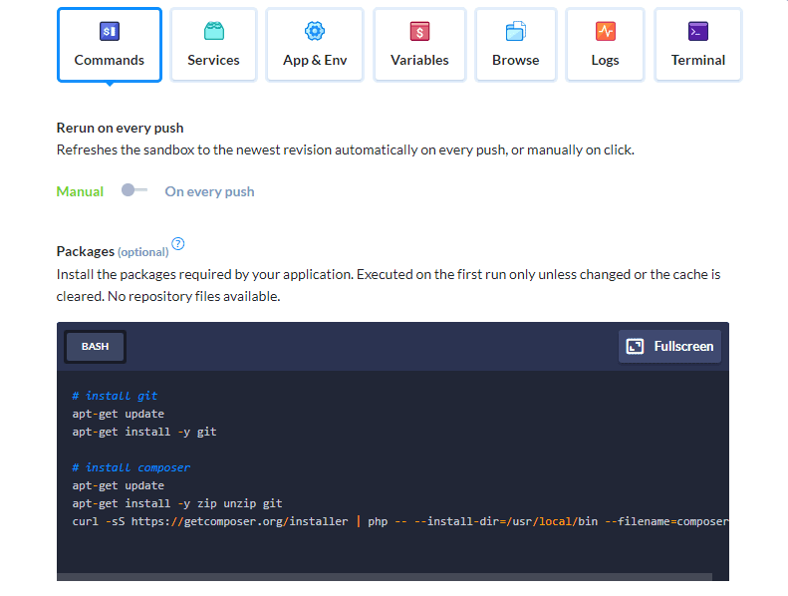Click the first 'apt-get update' line
The image size is (788, 596).
tap(119, 414)
